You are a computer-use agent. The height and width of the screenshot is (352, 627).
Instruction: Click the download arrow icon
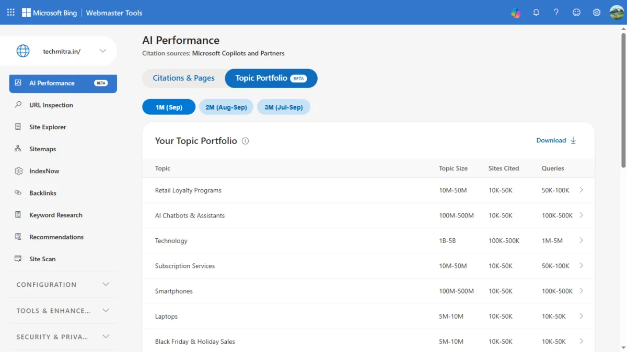tap(573, 140)
